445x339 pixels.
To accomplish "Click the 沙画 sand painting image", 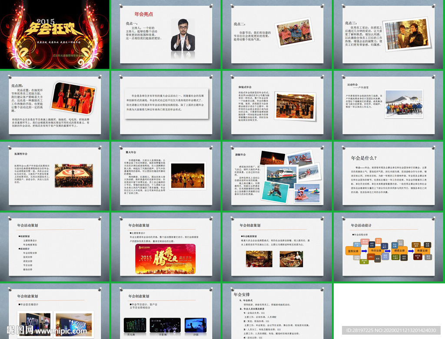I will click(196, 325).
